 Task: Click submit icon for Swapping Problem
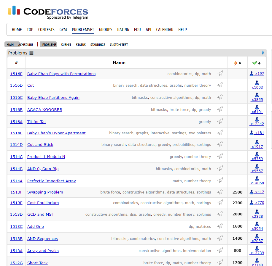pyautogui.click(x=220, y=192)
